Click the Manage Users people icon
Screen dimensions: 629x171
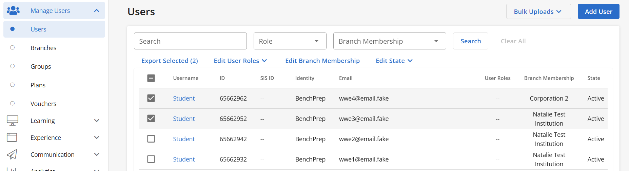pos(13,10)
